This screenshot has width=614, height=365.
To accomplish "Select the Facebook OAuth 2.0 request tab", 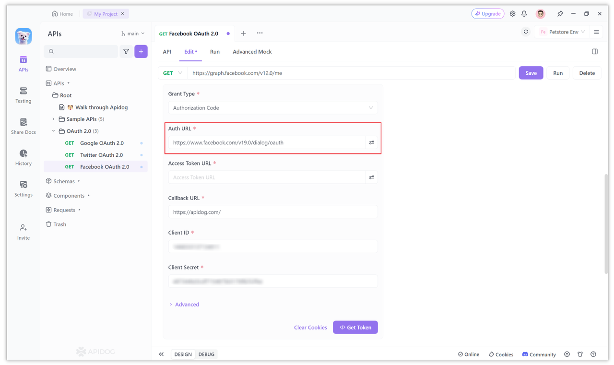I will pos(193,34).
